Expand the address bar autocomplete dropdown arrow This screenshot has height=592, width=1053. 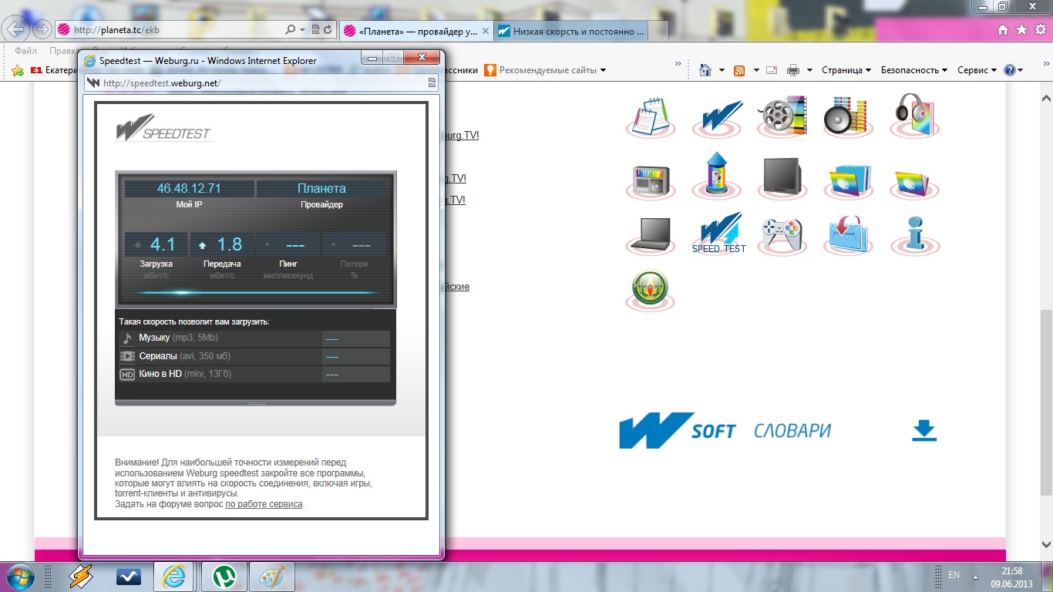[x=302, y=30]
